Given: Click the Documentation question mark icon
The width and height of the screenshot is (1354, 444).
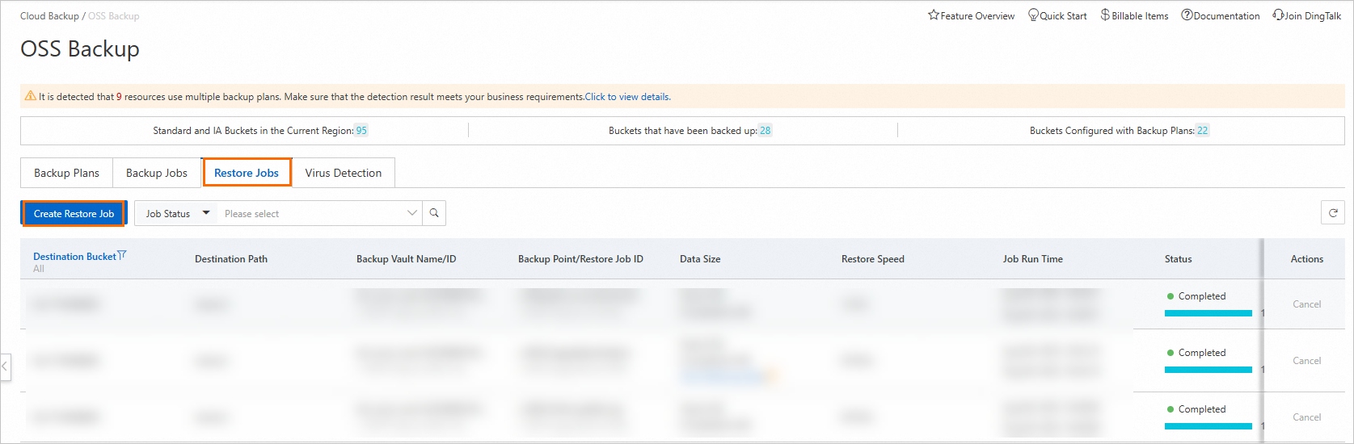Looking at the screenshot, I should (x=1187, y=15).
